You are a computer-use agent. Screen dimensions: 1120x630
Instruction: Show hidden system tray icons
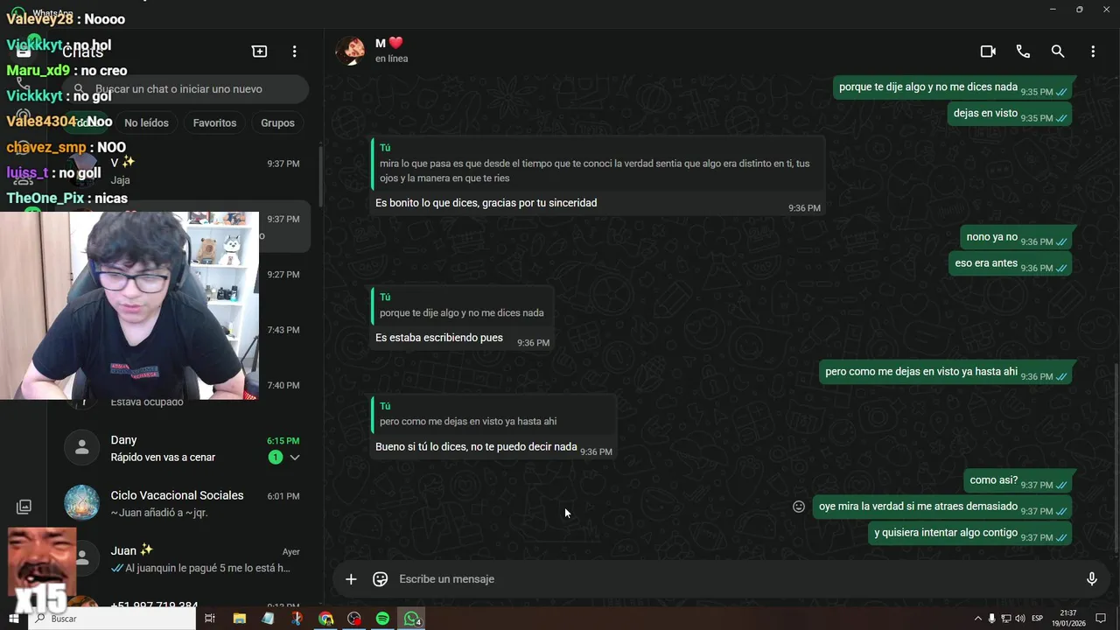tap(977, 619)
